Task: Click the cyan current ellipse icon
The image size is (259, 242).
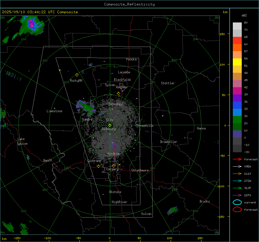Action: tap(237, 202)
